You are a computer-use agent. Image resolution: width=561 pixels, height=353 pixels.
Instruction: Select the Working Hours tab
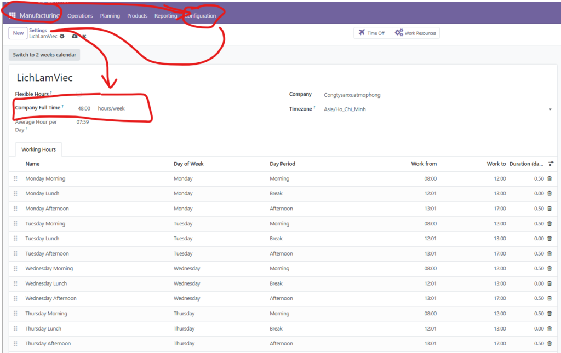(x=38, y=149)
